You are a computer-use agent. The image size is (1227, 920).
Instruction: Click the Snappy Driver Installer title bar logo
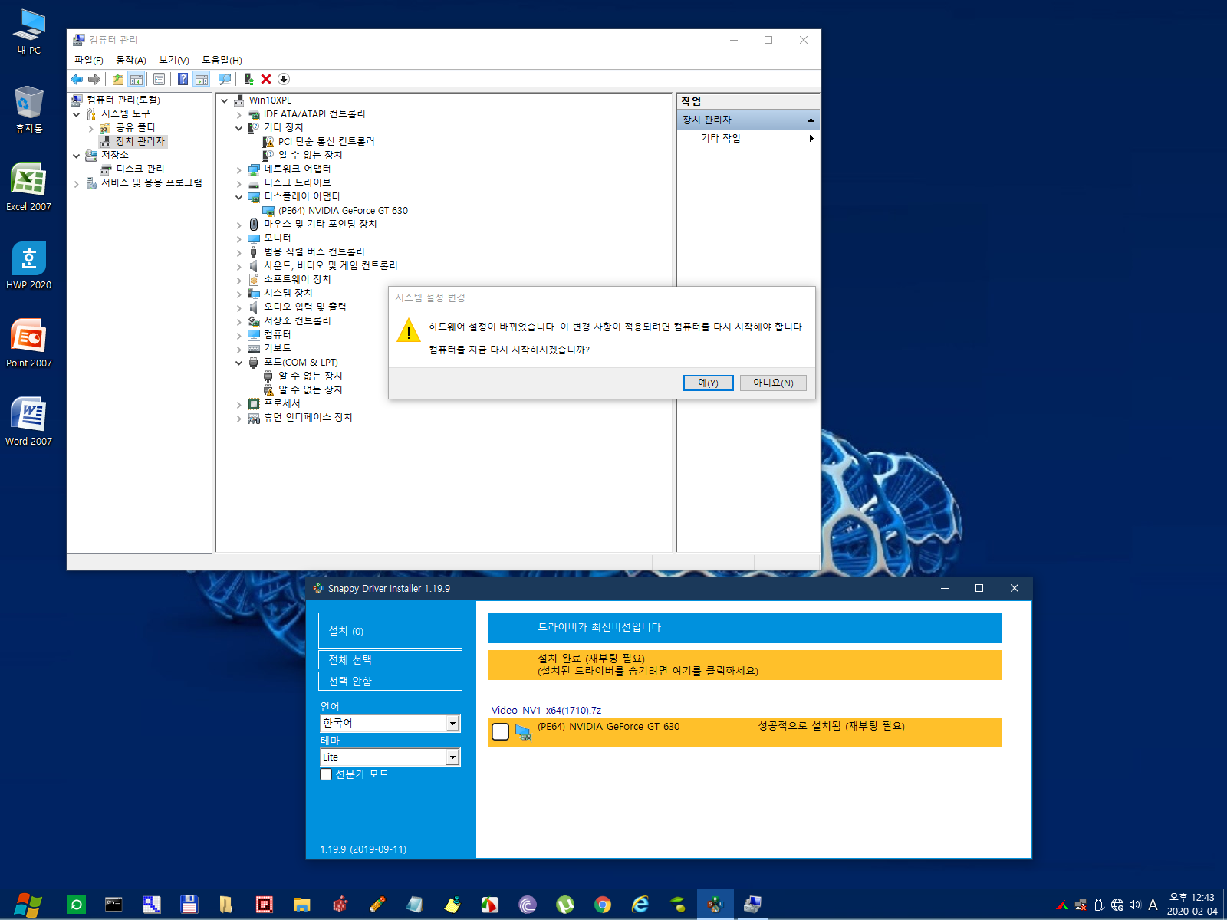point(317,588)
